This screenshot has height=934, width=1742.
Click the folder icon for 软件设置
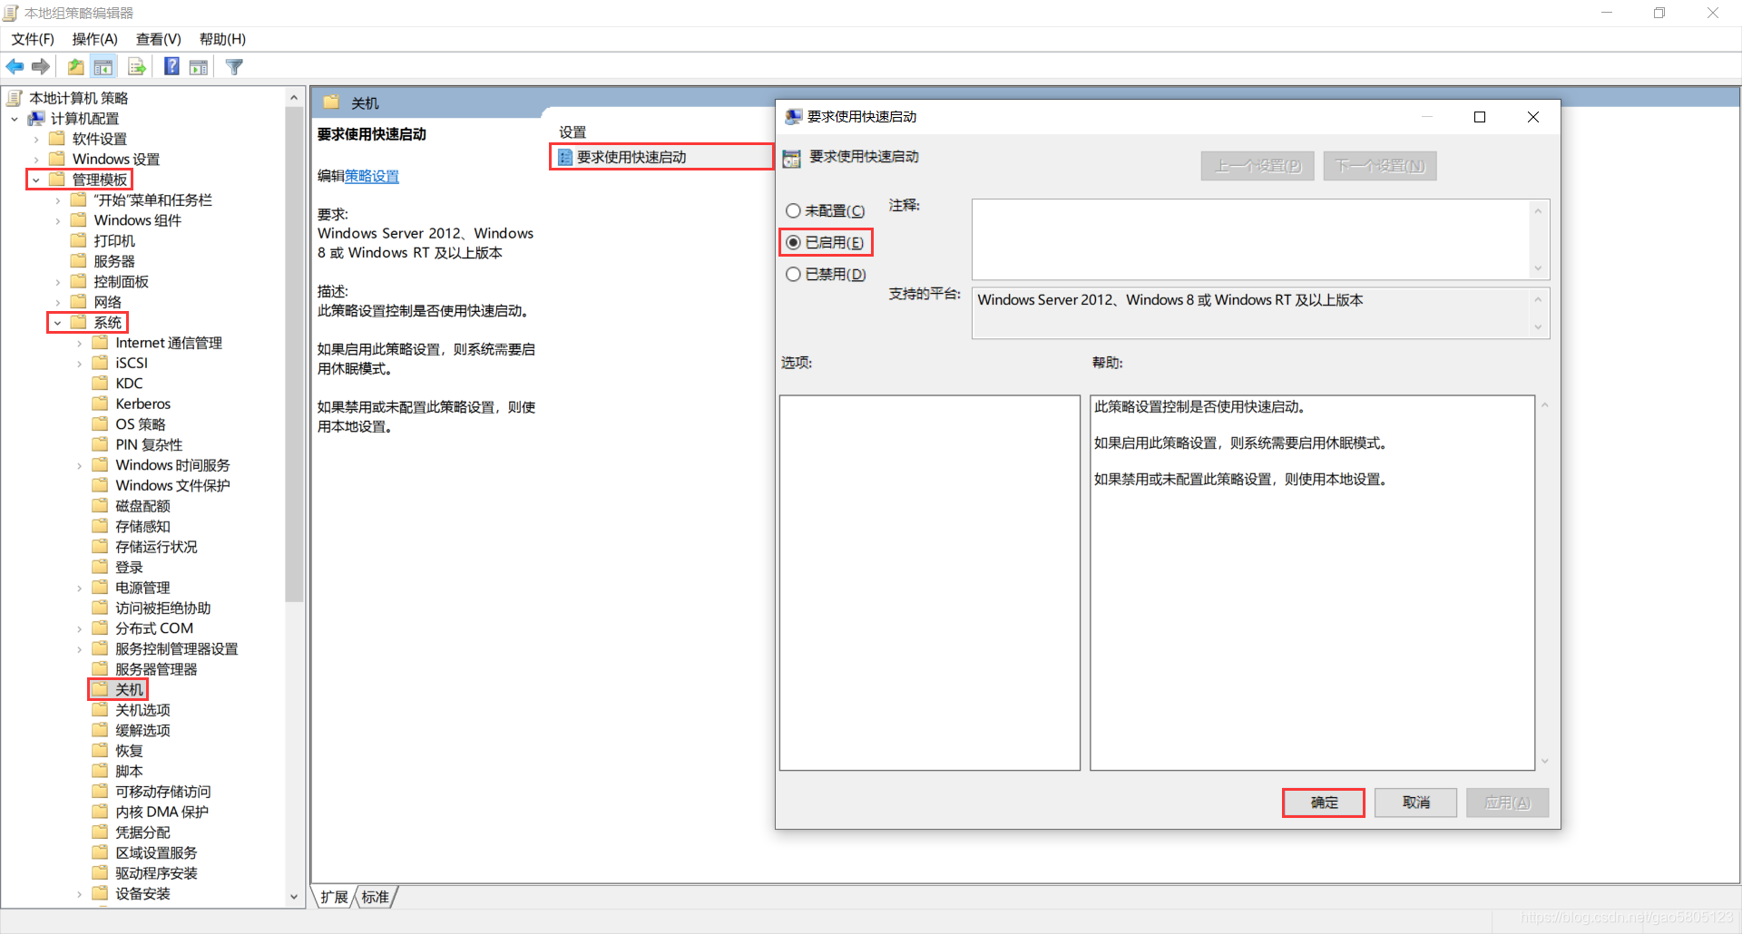(x=57, y=139)
